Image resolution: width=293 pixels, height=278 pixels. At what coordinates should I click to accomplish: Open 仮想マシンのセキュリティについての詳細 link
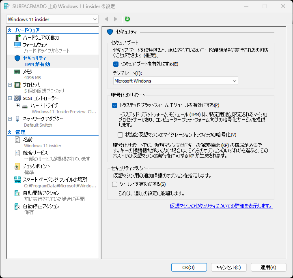pyautogui.click(x=221, y=206)
